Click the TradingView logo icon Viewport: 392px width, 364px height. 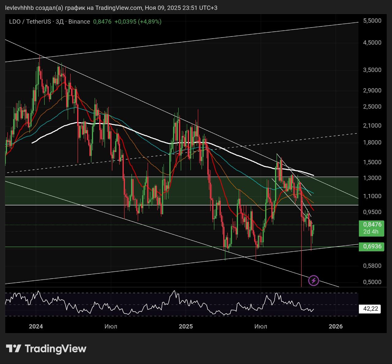pyautogui.click(x=14, y=348)
